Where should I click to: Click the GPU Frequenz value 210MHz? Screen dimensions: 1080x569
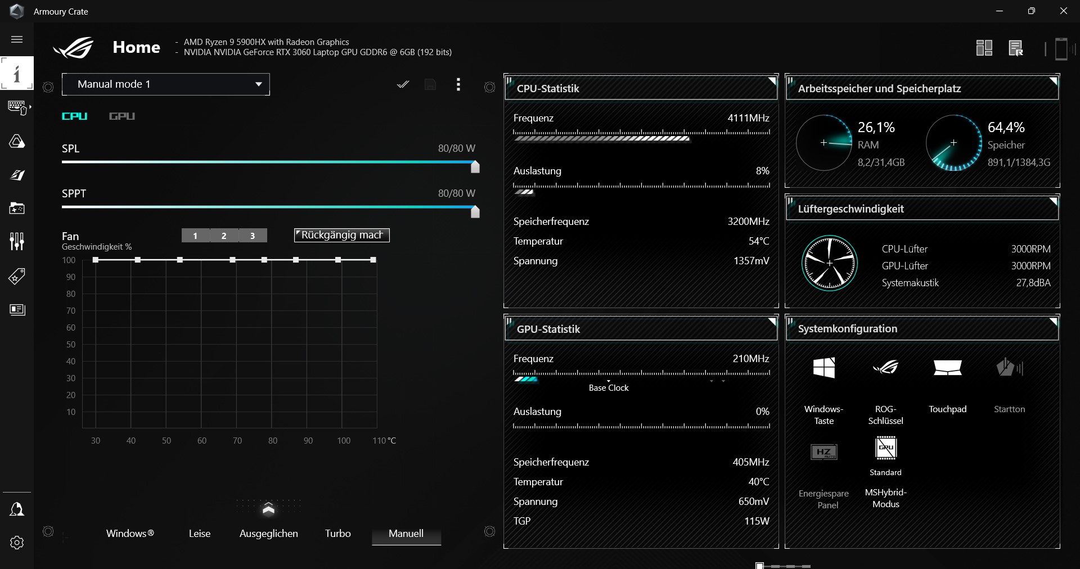coord(751,359)
